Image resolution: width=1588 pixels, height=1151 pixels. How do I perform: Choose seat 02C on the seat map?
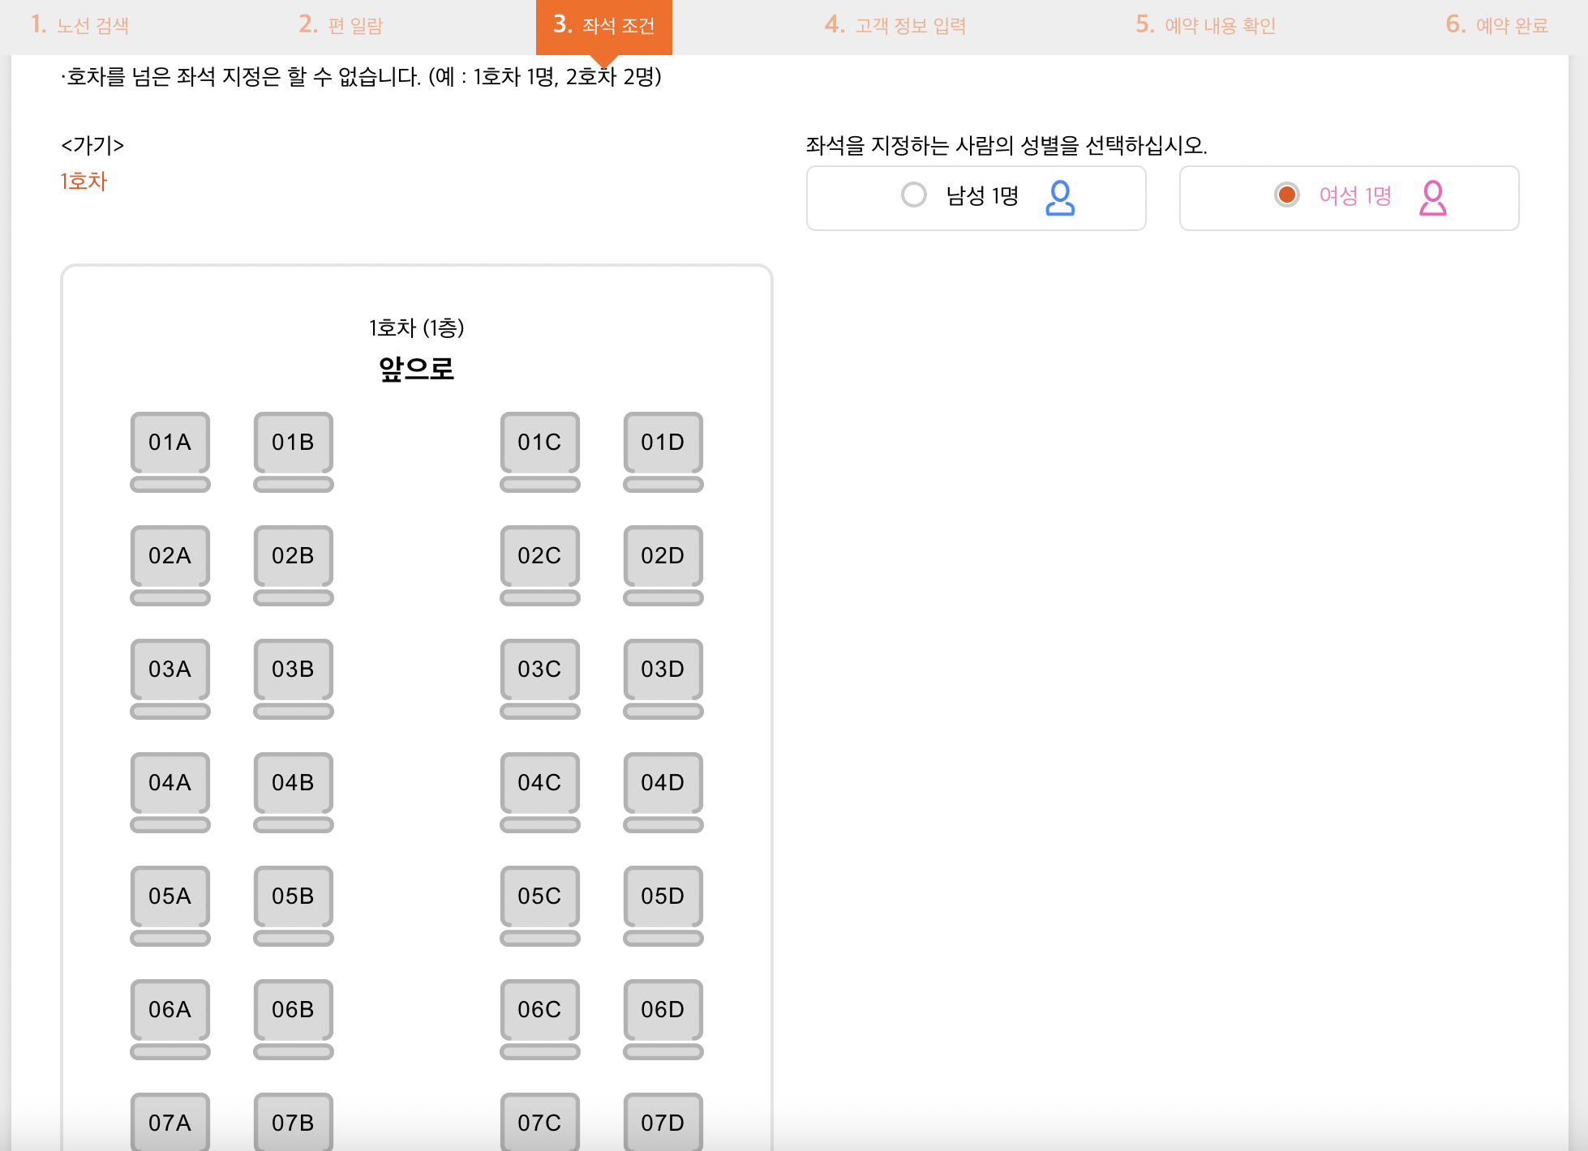click(539, 557)
